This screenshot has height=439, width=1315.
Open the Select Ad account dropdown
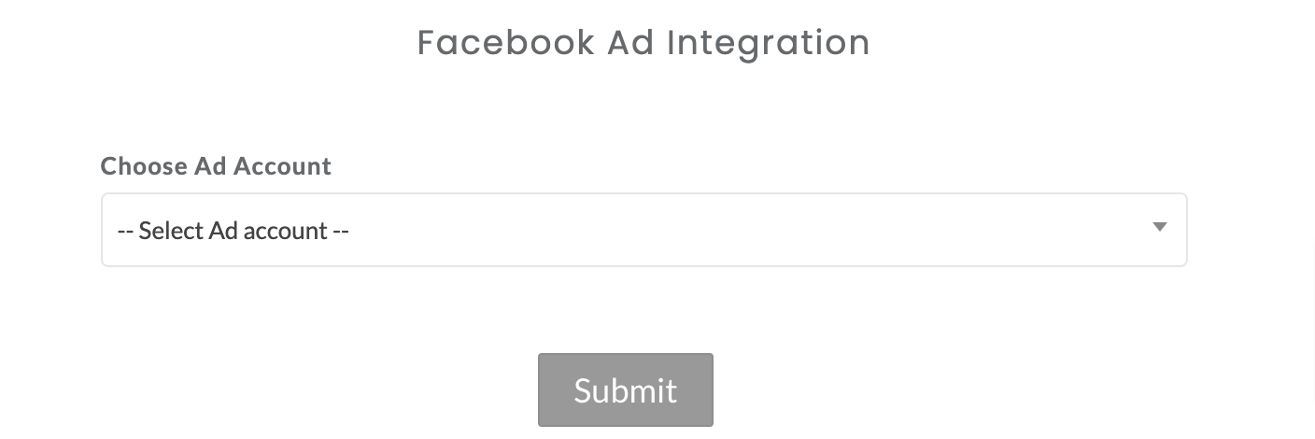tap(643, 230)
